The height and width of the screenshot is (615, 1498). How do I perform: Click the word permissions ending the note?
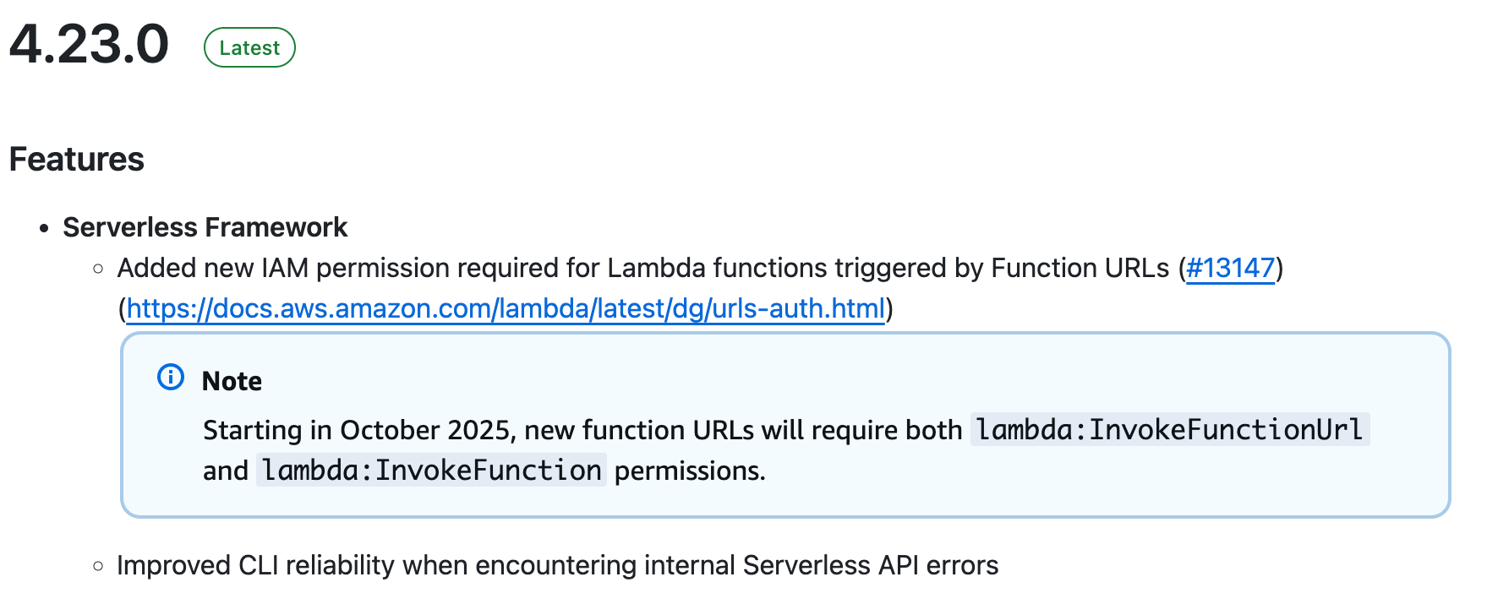(689, 471)
